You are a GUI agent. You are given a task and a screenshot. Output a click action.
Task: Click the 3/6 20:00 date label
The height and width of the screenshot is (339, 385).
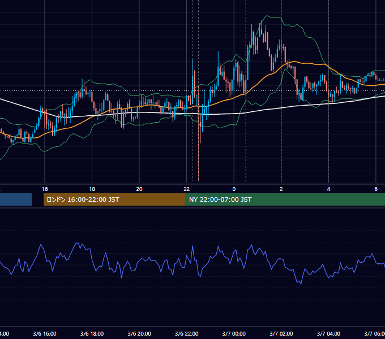tap(139, 333)
